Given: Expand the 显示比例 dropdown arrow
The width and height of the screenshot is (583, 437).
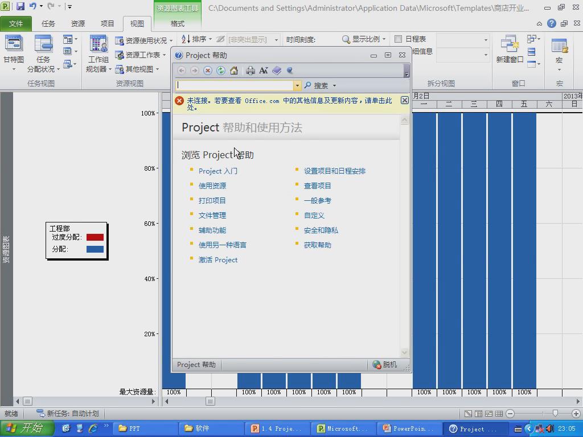Looking at the screenshot, I should [384, 39].
